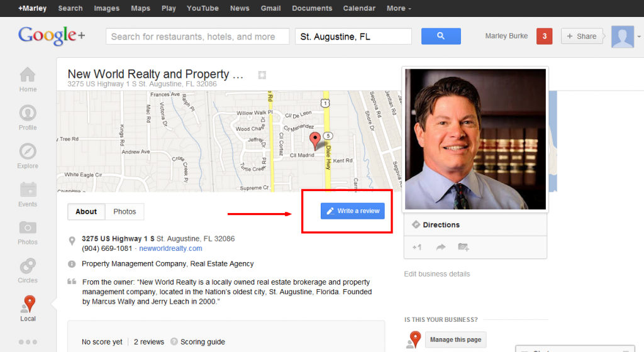Click the Manage this page button
The image size is (644, 352).
pos(455,339)
